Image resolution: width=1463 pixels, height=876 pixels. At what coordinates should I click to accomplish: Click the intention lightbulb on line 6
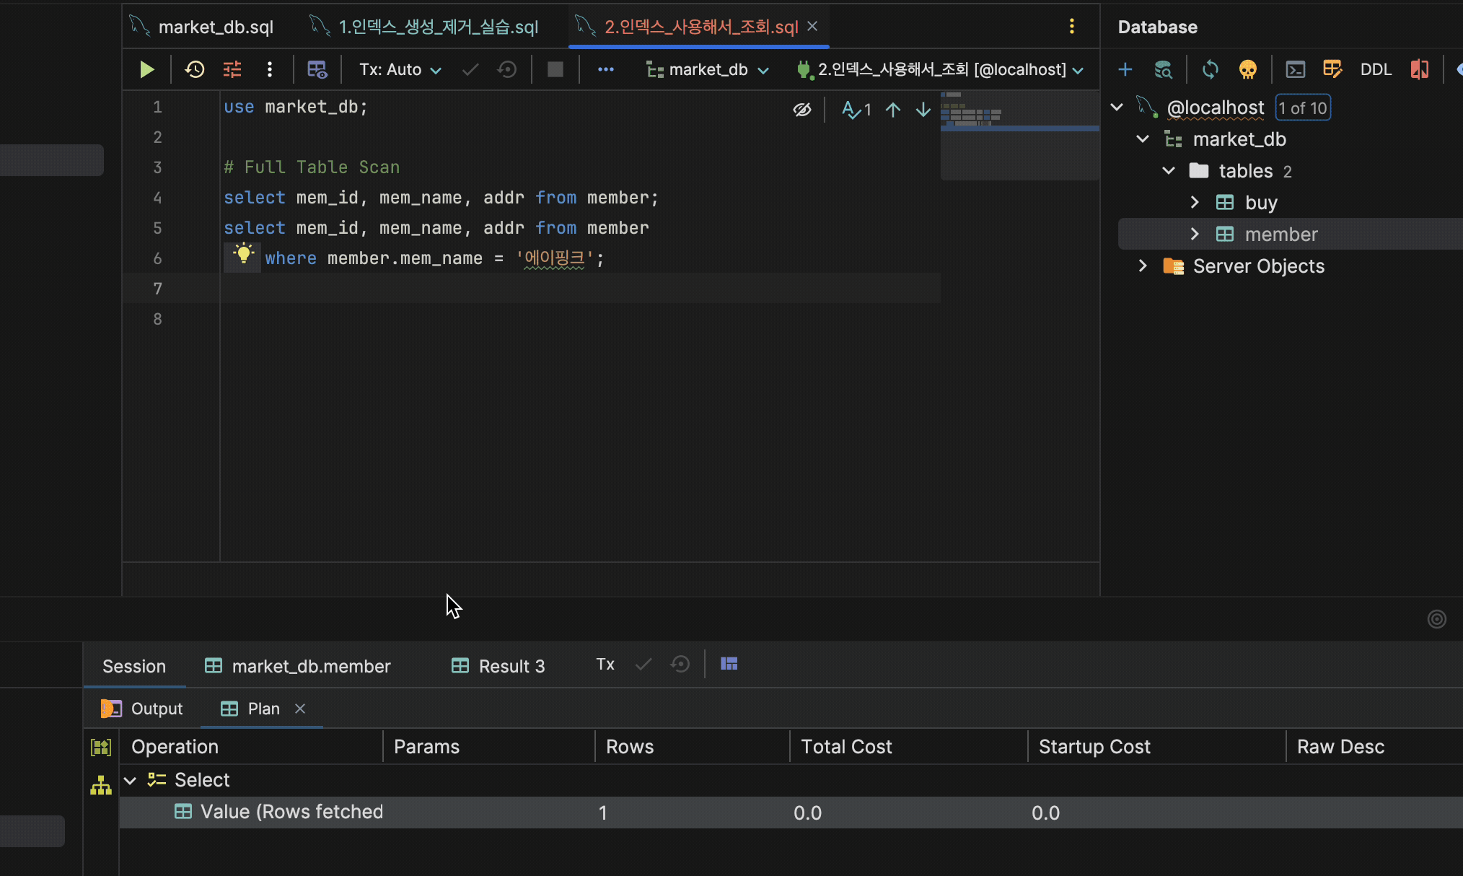click(243, 254)
